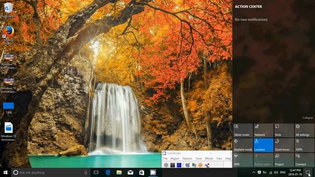Select the Mozilla Firefox desktop shortcut
The height and width of the screenshot is (177, 315).
8,35
